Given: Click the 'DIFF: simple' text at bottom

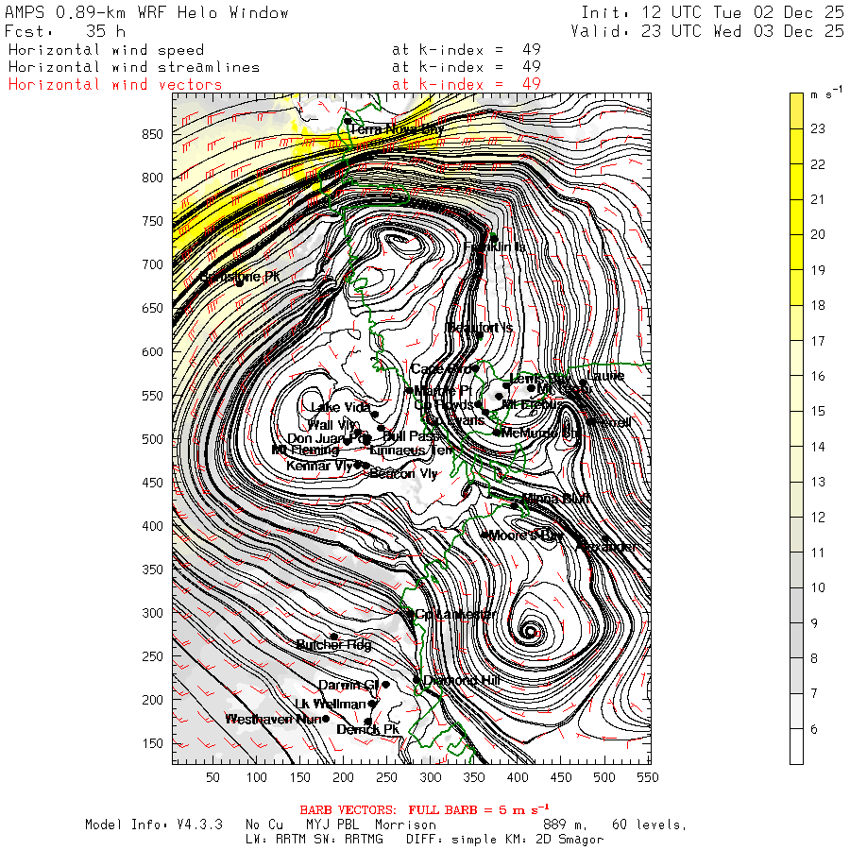Looking at the screenshot, I should tap(451, 840).
